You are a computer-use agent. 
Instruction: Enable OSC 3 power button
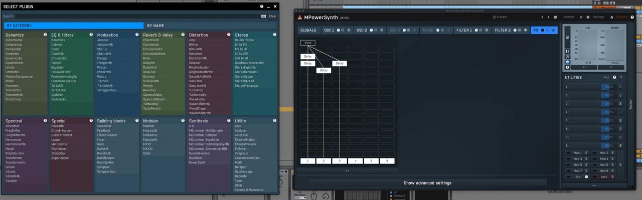tap(415, 30)
